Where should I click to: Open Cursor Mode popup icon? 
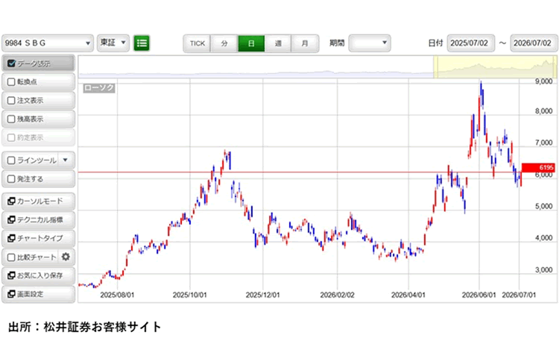pyautogui.click(x=11, y=201)
